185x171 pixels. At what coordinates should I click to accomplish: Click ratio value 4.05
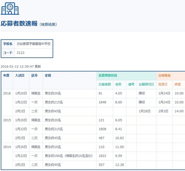coord(119,93)
